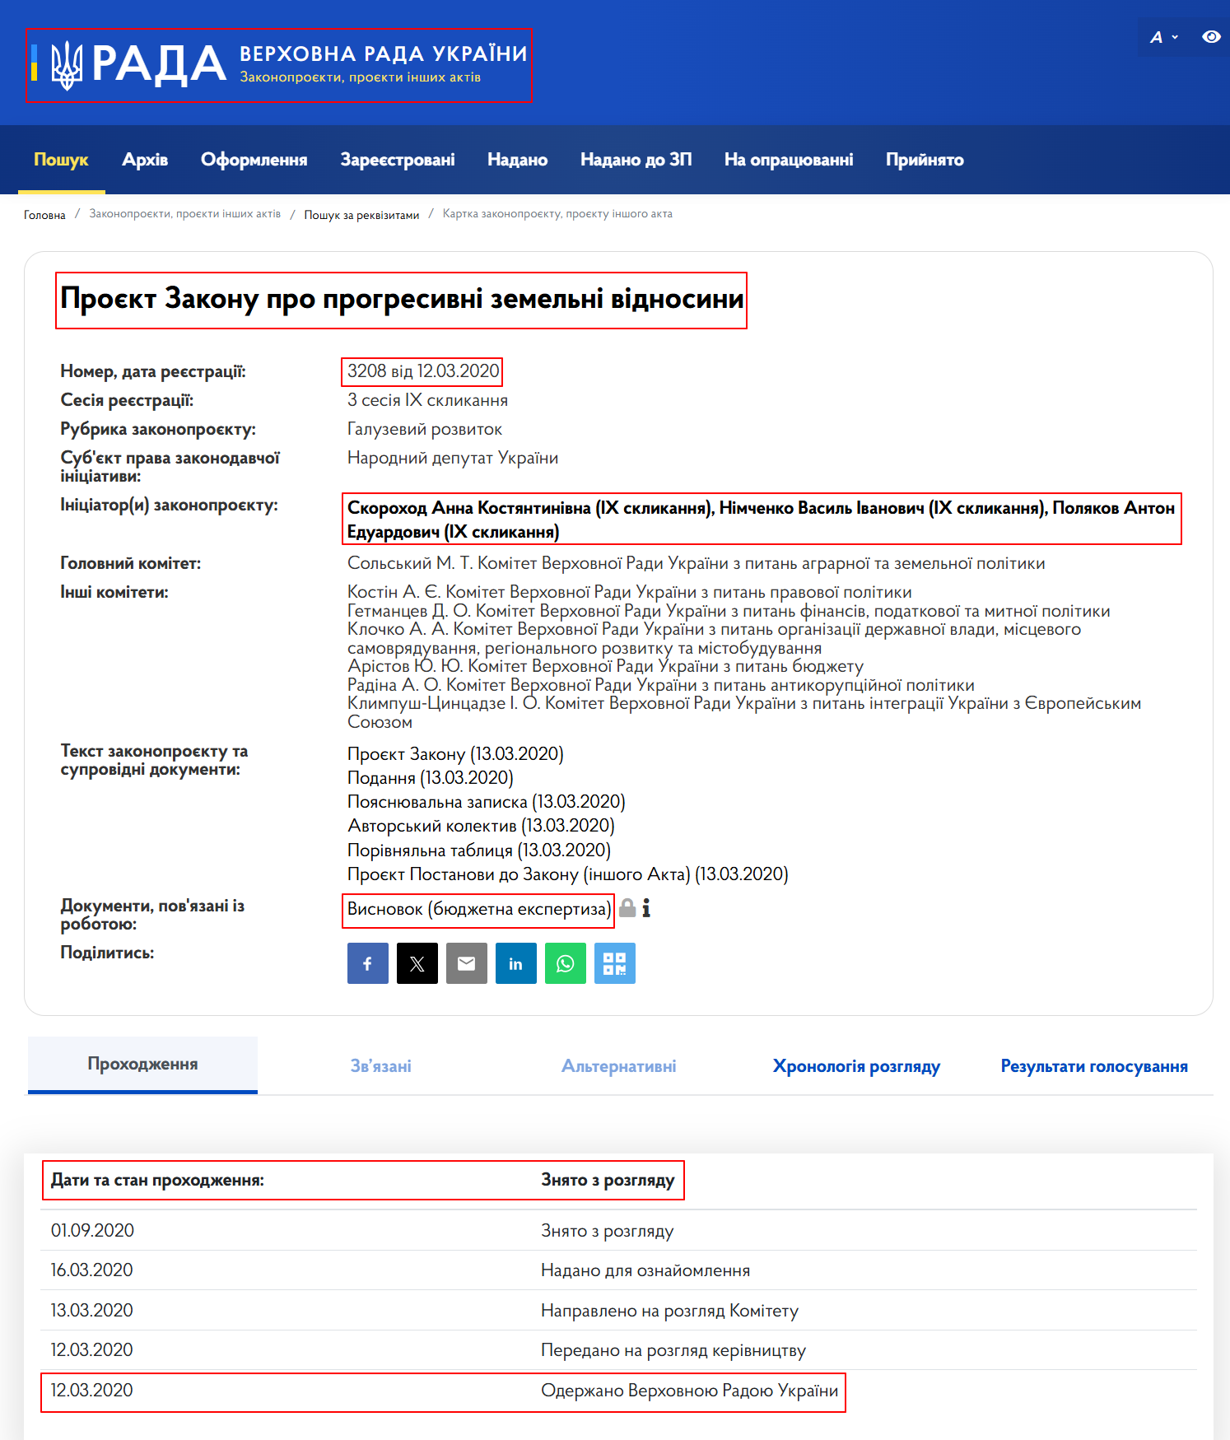Share via X (Twitter) icon
This screenshot has width=1230, height=1440.
tap(417, 963)
